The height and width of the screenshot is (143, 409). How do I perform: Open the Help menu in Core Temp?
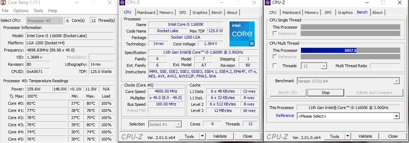tap(53, 11)
